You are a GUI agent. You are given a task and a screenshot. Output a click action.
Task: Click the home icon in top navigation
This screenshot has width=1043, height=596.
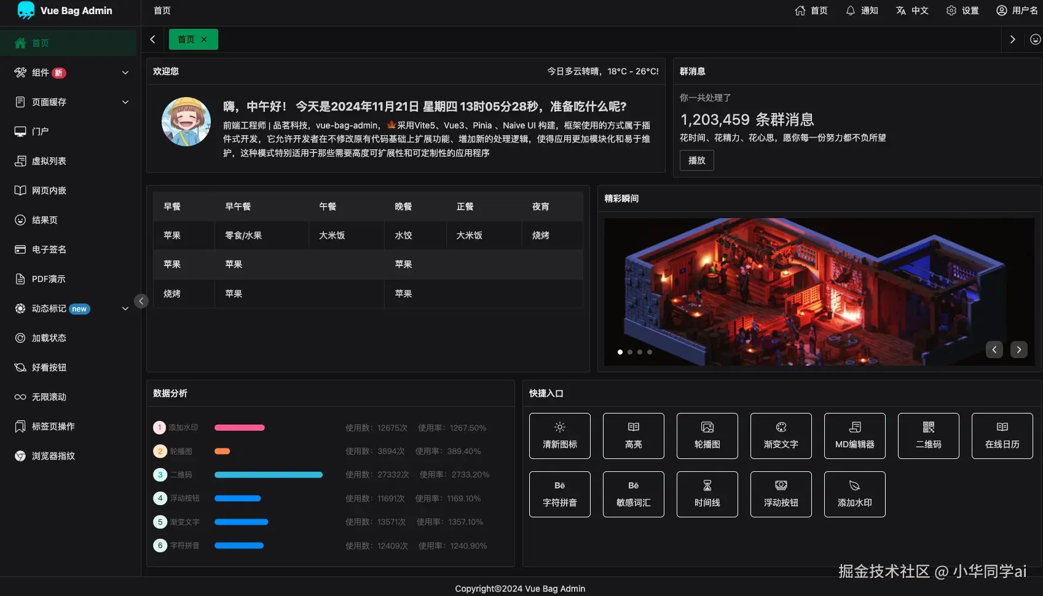pos(800,10)
